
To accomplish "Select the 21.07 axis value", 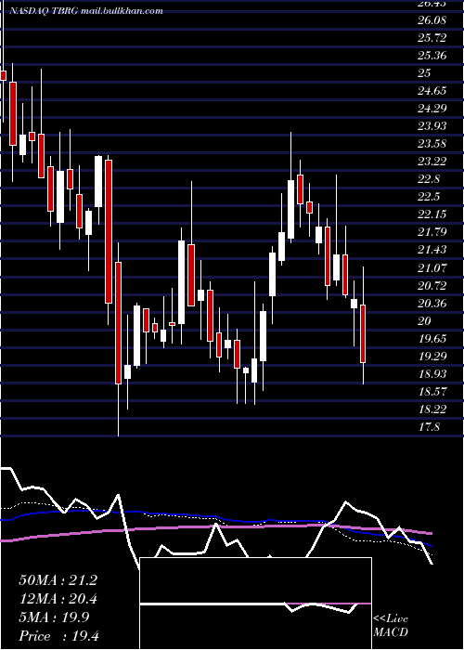I will (x=432, y=267).
